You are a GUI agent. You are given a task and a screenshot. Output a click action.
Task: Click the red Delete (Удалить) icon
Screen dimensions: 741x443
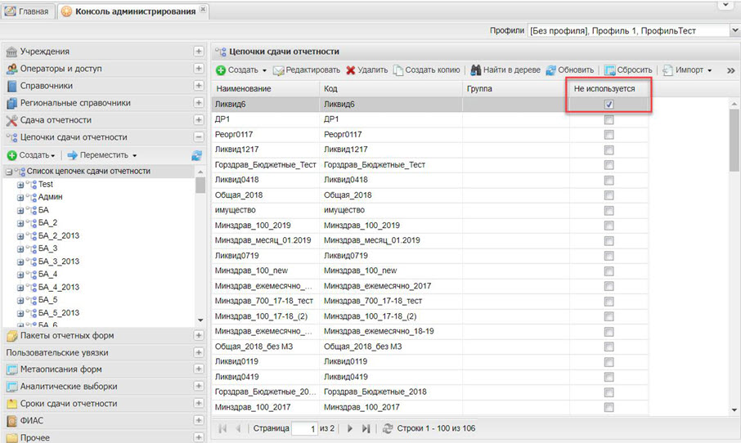coord(351,70)
